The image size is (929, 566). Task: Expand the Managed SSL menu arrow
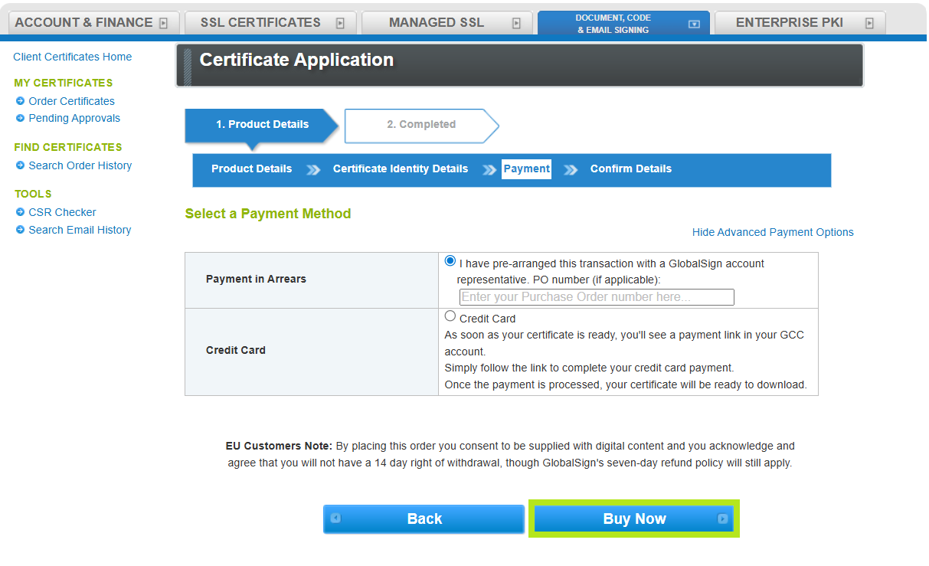(x=516, y=23)
